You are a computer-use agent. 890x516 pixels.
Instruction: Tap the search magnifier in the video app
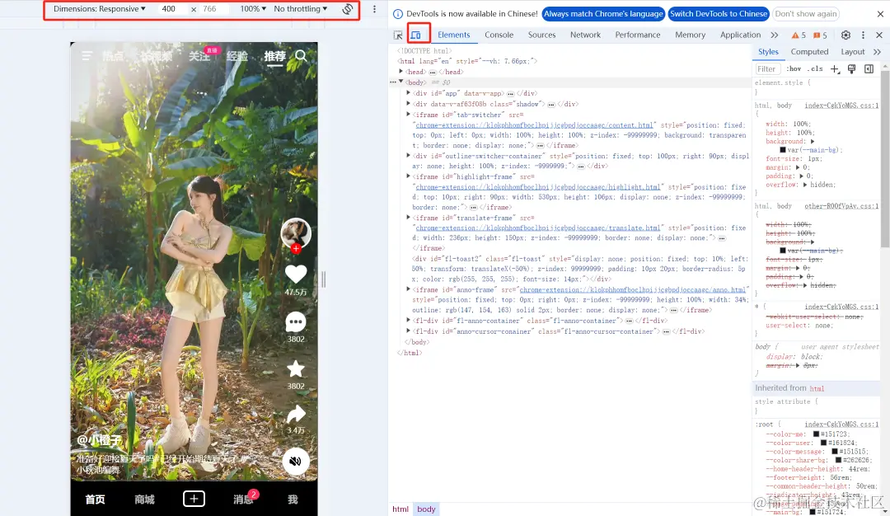[301, 55]
